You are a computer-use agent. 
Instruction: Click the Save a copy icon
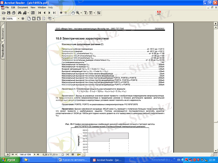tap(9, 13)
